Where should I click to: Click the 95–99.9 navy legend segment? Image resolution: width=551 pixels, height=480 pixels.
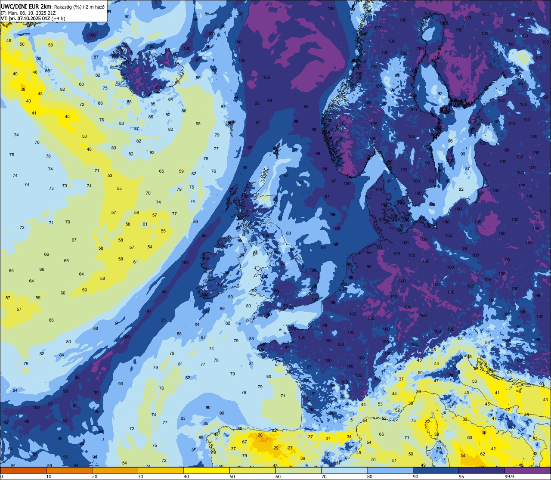(482, 470)
